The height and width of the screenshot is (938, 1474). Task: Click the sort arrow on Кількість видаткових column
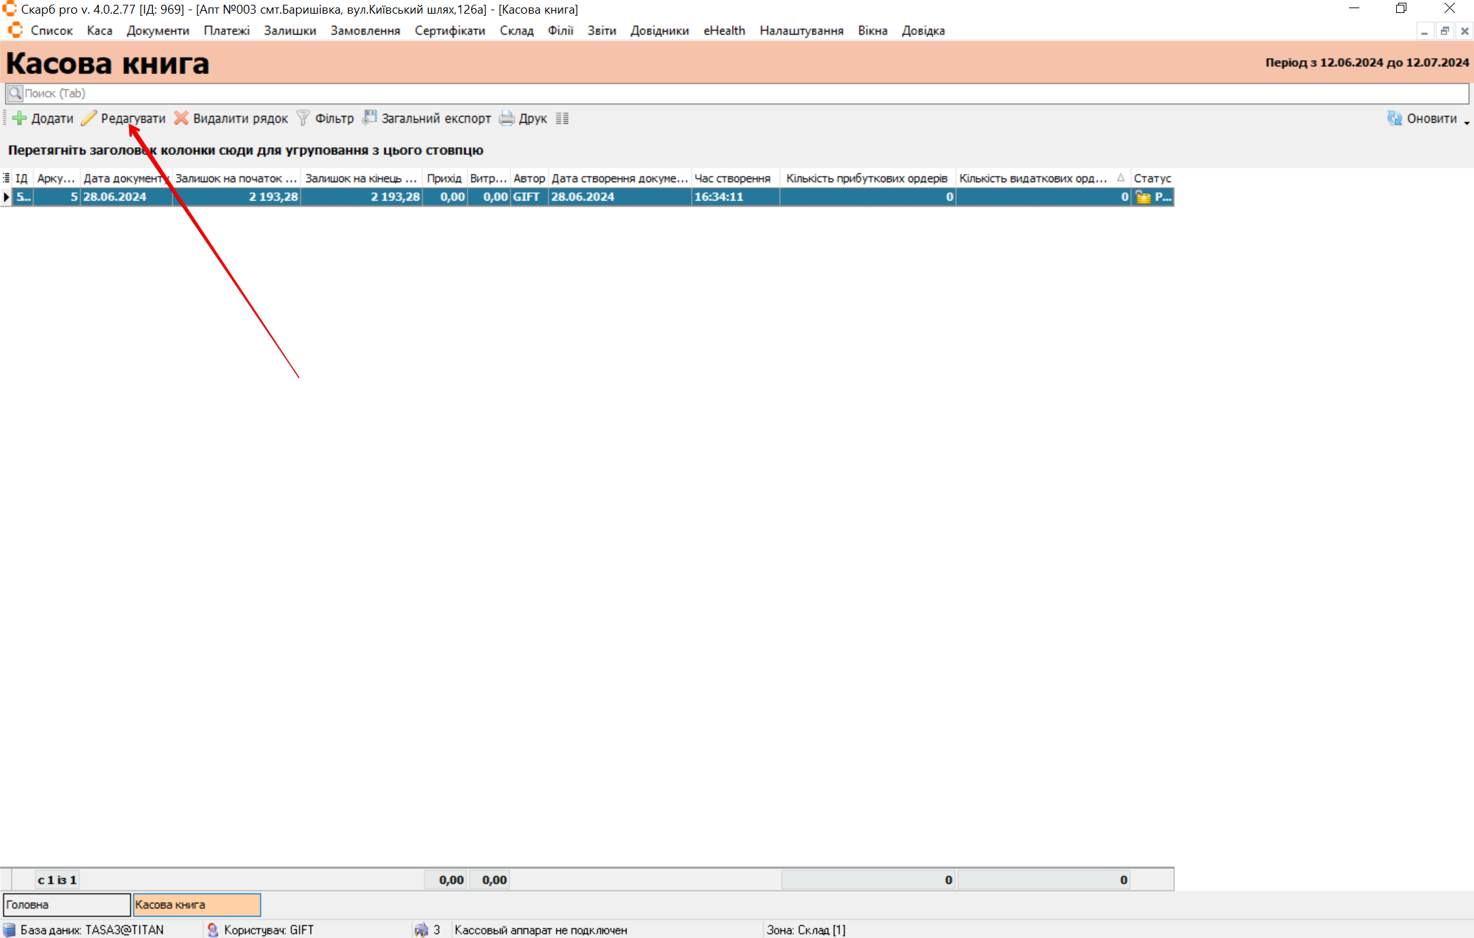point(1120,177)
